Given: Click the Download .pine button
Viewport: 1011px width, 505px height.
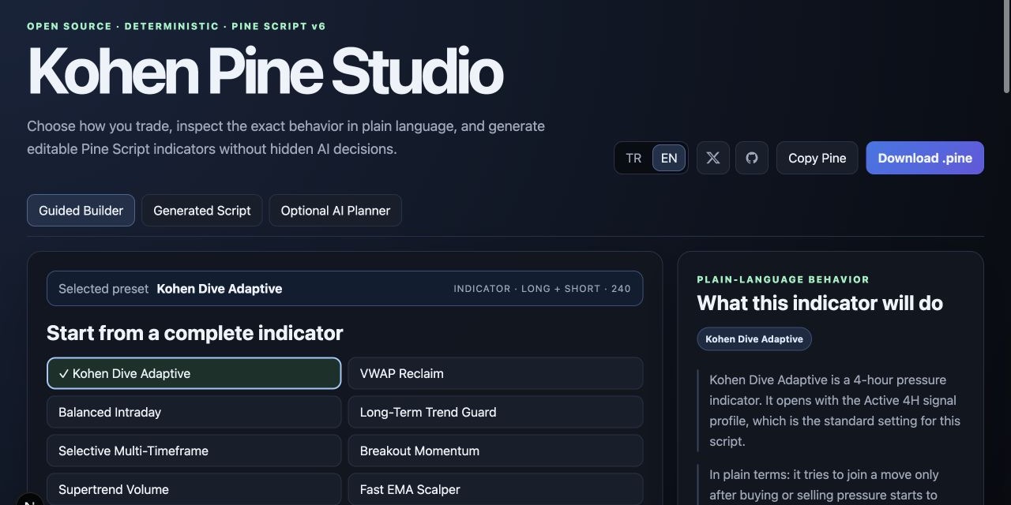Looking at the screenshot, I should pyautogui.click(x=925, y=158).
